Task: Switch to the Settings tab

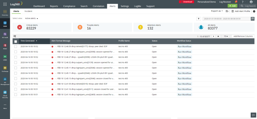Action: pyautogui.click(x=125, y=6)
